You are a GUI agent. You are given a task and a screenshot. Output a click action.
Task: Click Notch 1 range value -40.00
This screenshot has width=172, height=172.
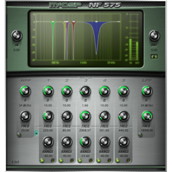(48, 156)
